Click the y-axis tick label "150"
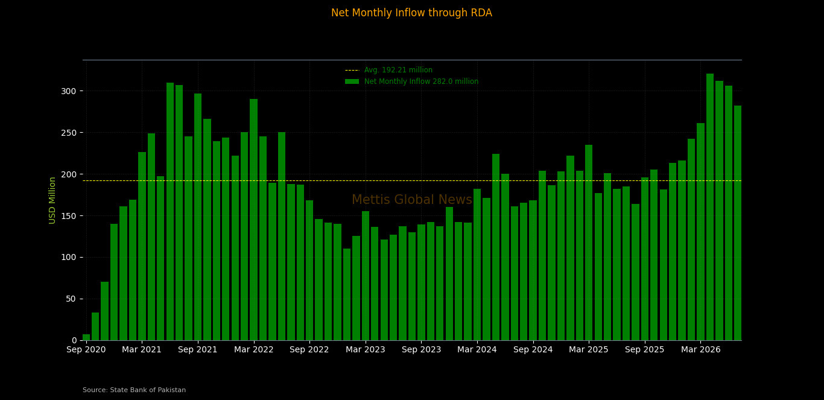 (x=69, y=215)
